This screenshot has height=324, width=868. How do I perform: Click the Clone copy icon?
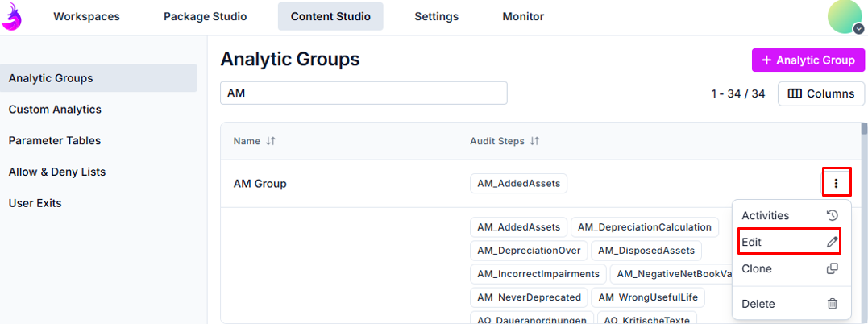(833, 268)
